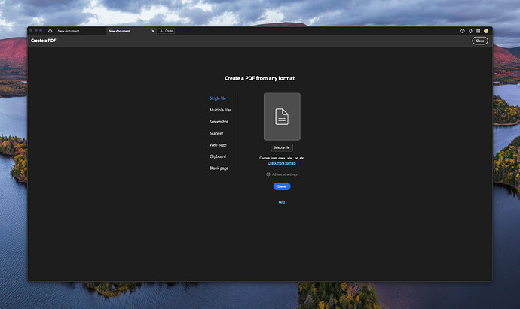Choose the Multiple files option
This screenshot has height=309, width=520.
pyautogui.click(x=220, y=110)
